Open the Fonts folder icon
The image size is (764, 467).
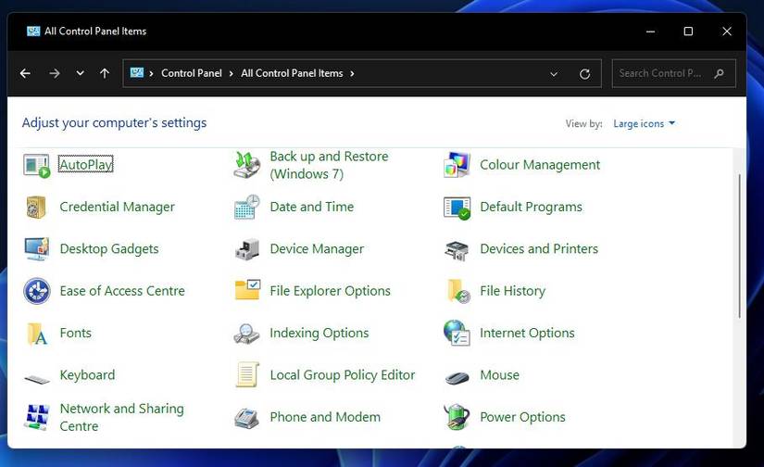pos(37,334)
